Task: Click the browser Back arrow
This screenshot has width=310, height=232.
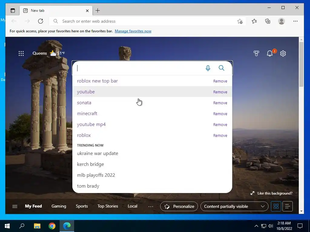Action: (x=14, y=21)
